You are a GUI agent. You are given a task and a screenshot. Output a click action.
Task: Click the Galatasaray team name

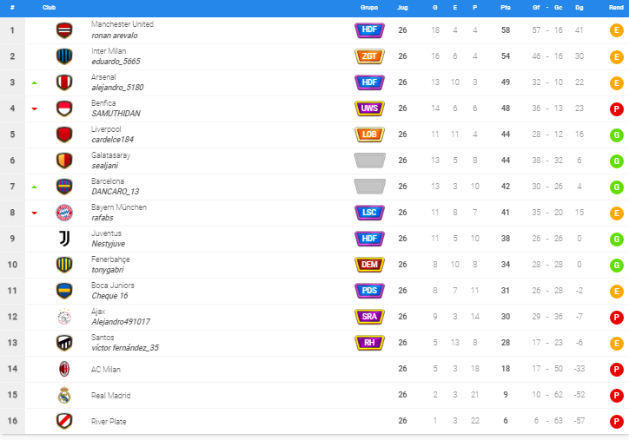[110, 155]
